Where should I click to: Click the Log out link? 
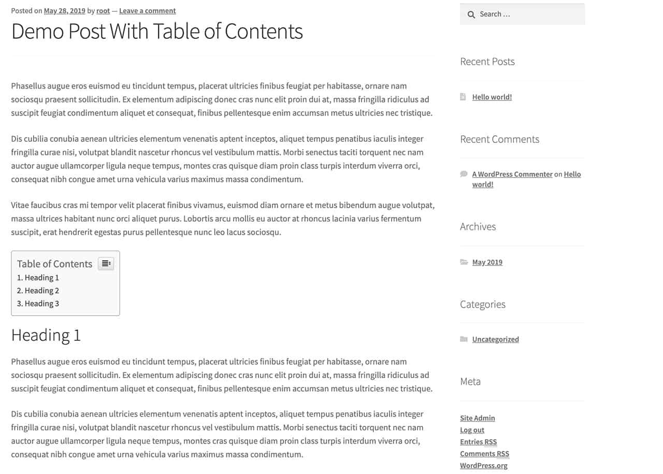coord(472,430)
